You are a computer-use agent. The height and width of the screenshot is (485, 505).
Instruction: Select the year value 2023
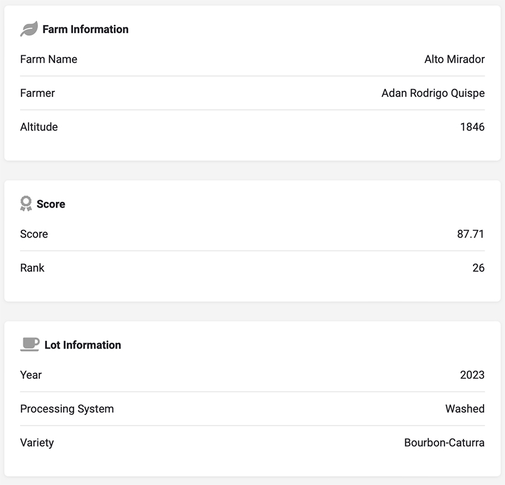(x=472, y=375)
